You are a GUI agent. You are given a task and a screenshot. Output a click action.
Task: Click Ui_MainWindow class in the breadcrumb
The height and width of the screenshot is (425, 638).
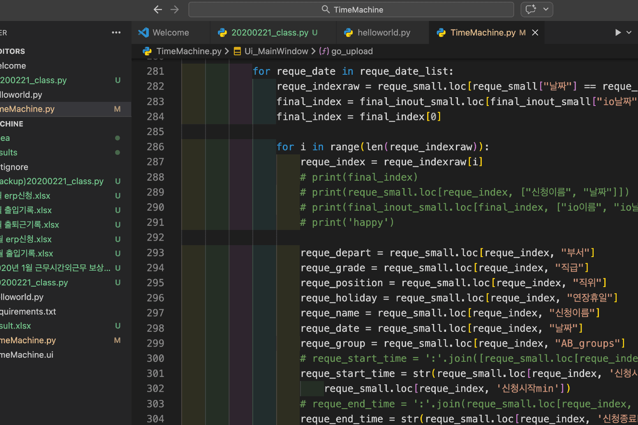[x=276, y=51]
